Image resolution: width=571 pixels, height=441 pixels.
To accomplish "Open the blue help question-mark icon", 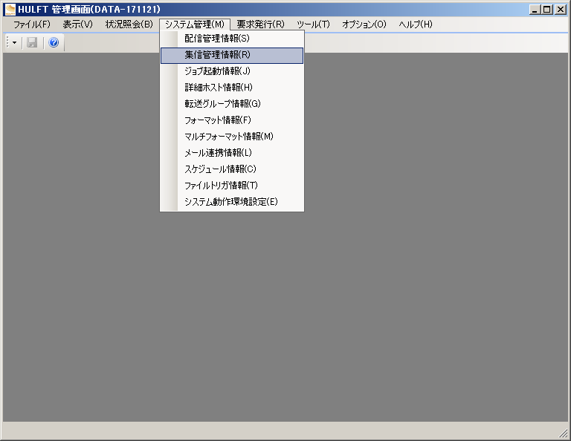I will click(x=54, y=42).
